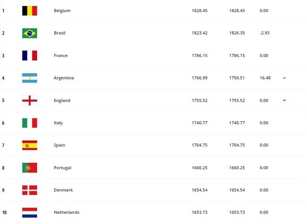Click the red down arrow for England

point(284,100)
